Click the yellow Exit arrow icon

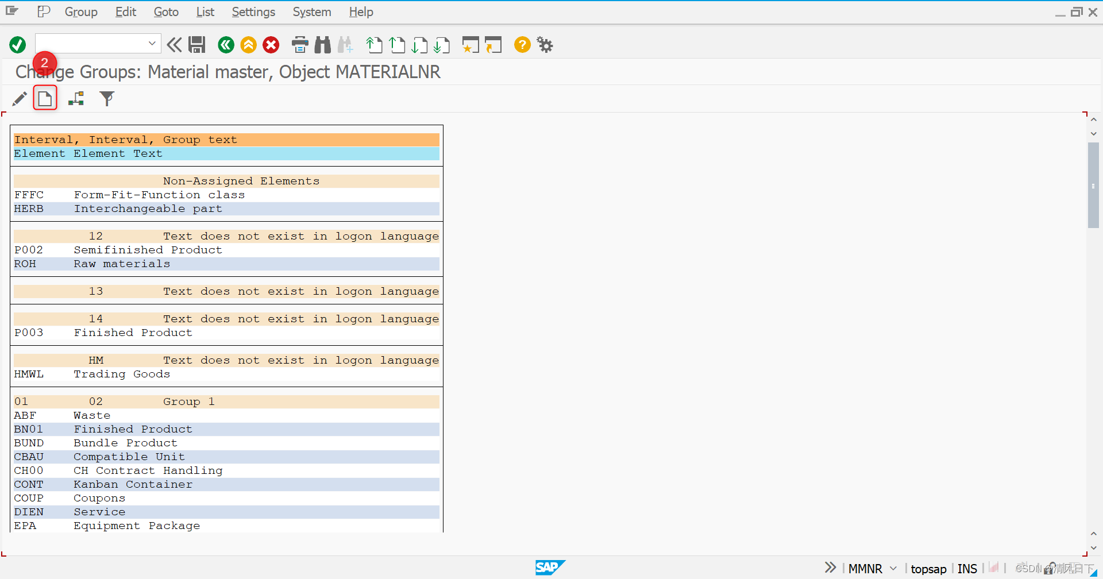pos(249,45)
